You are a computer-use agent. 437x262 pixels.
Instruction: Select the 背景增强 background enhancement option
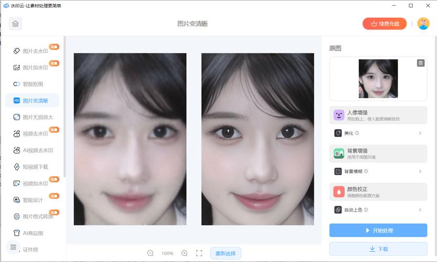point(378,154)
